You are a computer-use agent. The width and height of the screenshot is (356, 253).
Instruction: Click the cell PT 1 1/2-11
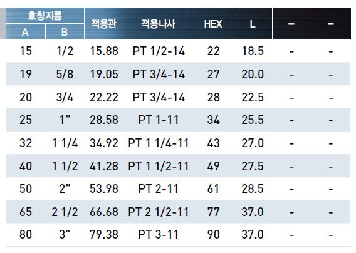(x=159, y=166)
